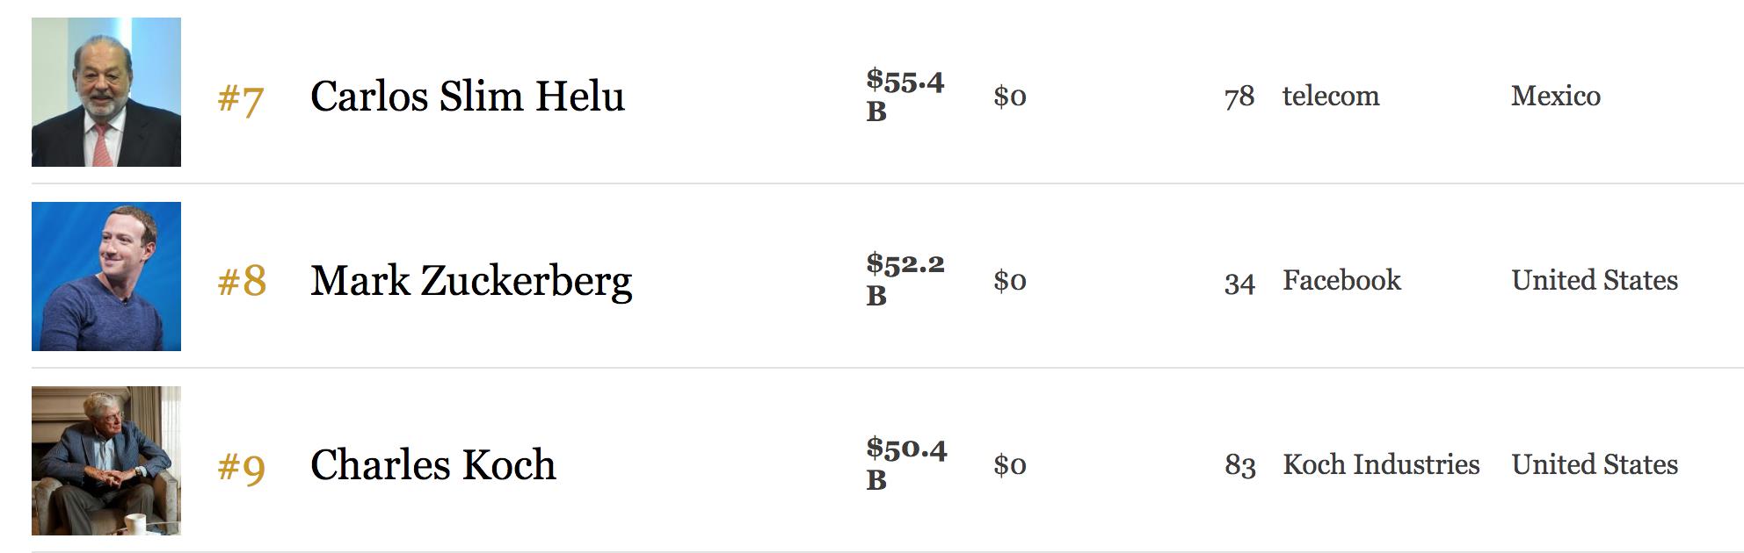Click the #9 rank number
This screenshot has height=553, width=1744.
pyautogui.click(x=242, y=466)
